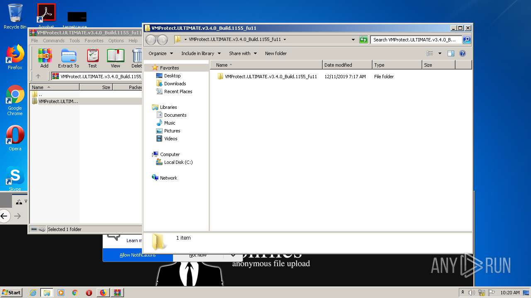Open WinRAR Favorites menu

tap(94, 41)
